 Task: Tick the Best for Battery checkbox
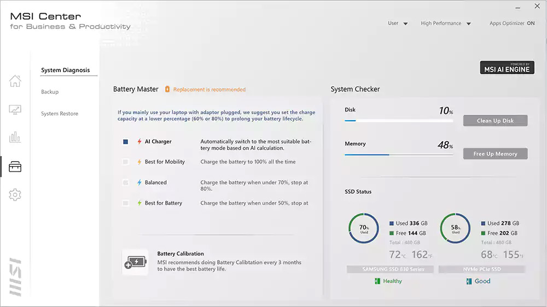126,203
